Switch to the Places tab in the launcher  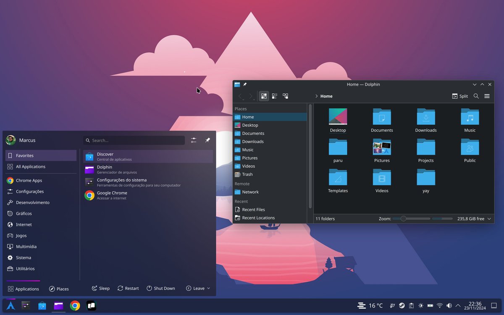[x=59, y=289]
